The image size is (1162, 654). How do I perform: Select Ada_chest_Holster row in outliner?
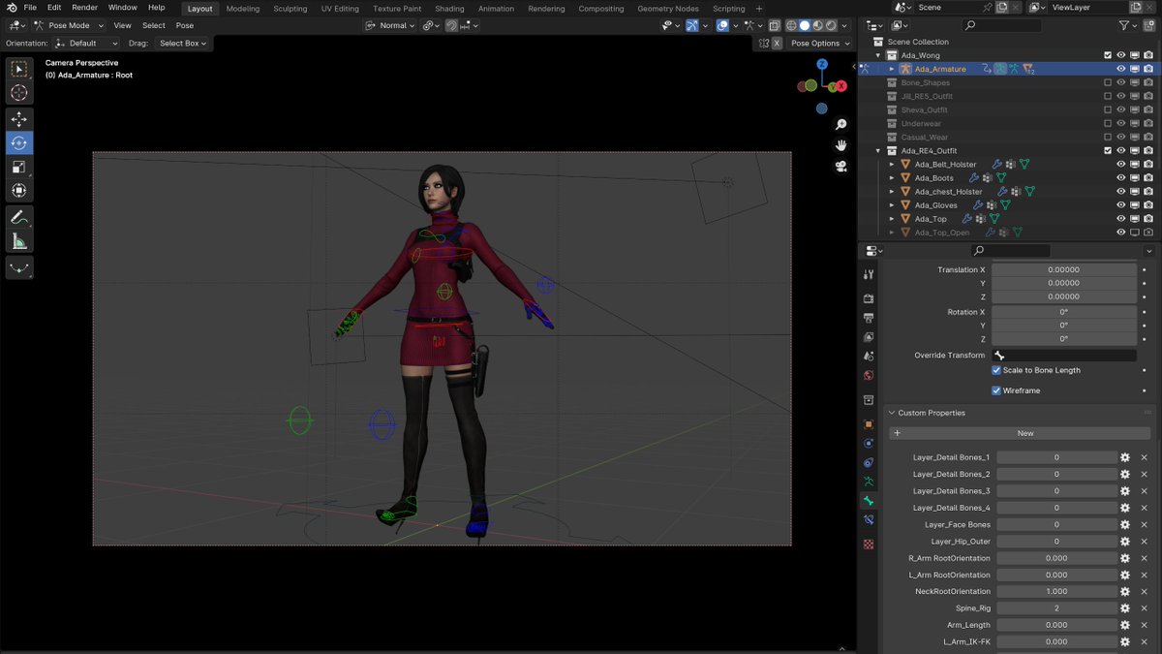click(948, 192)
